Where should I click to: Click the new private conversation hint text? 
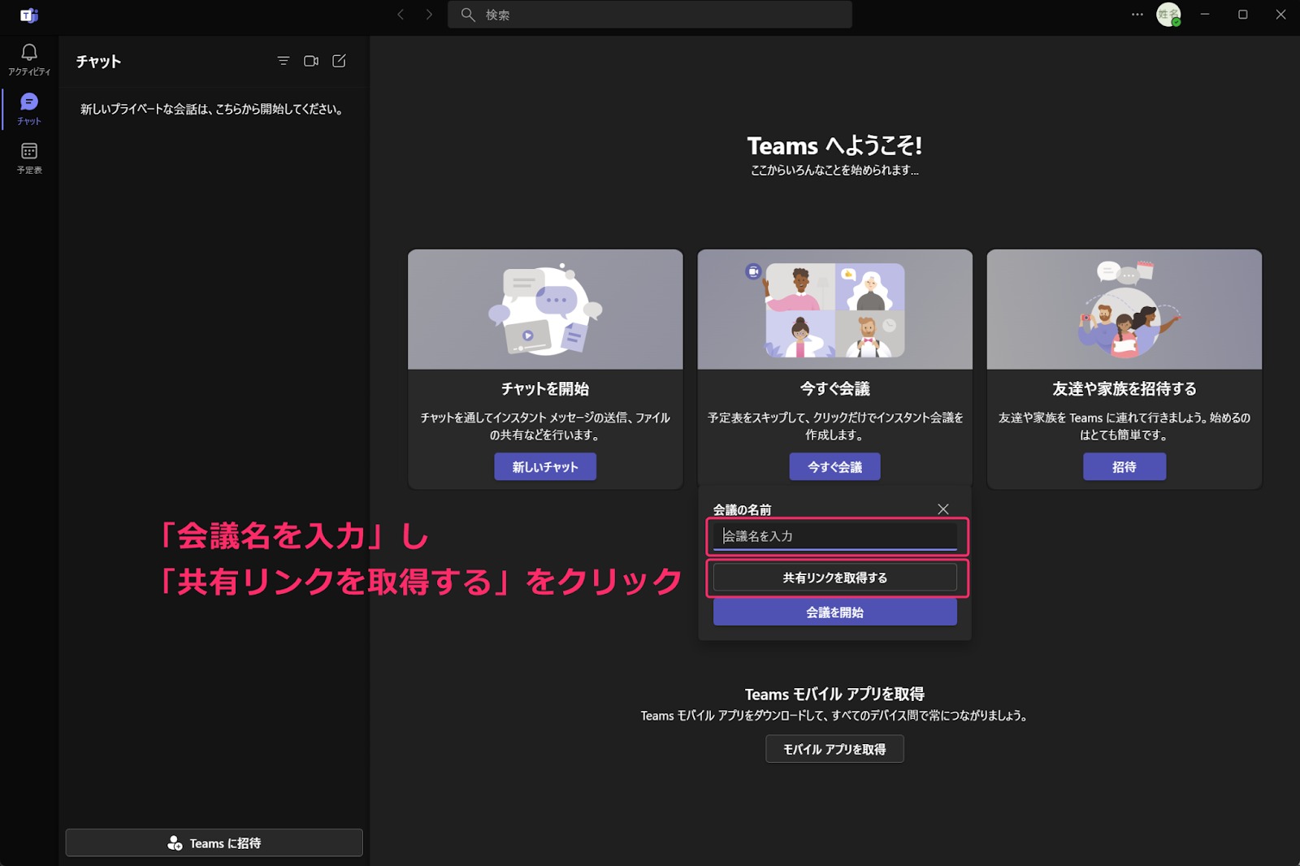click(x=211, y=109)
